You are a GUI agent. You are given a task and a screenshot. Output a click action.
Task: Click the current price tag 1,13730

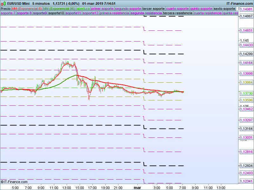pos(246,94)
